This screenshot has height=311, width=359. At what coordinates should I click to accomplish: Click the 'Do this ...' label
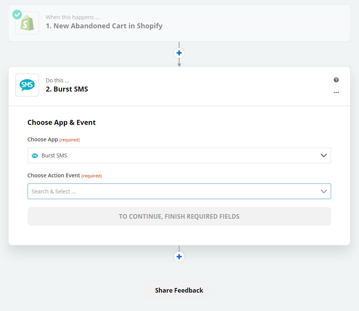click(x=57, y=80)
